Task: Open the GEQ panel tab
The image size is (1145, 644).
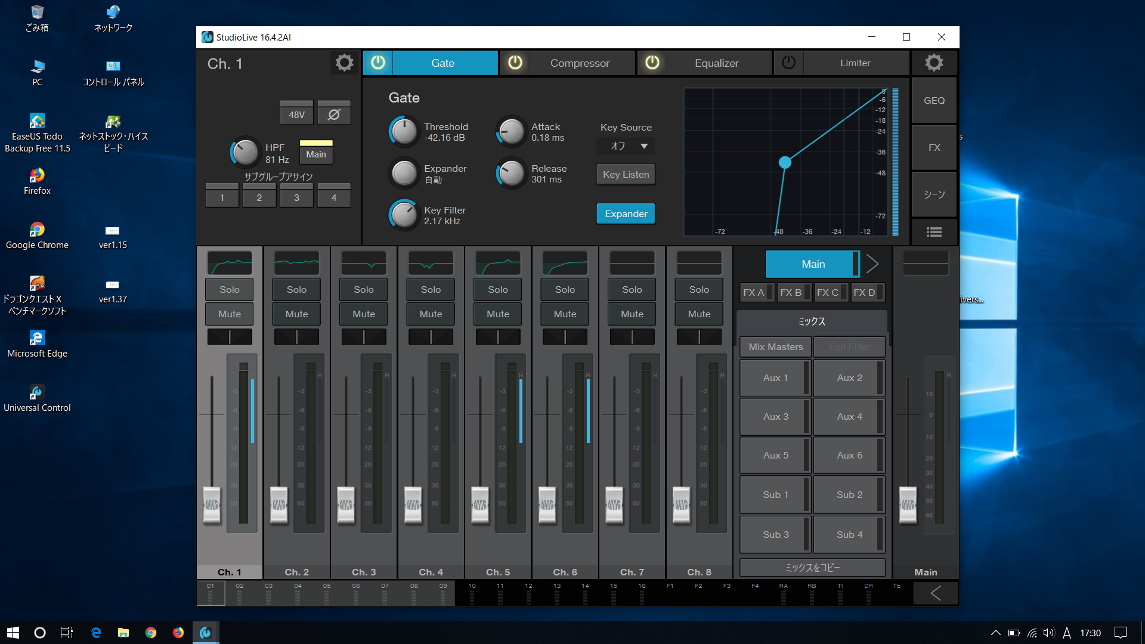Action: [x=934, y=100]
